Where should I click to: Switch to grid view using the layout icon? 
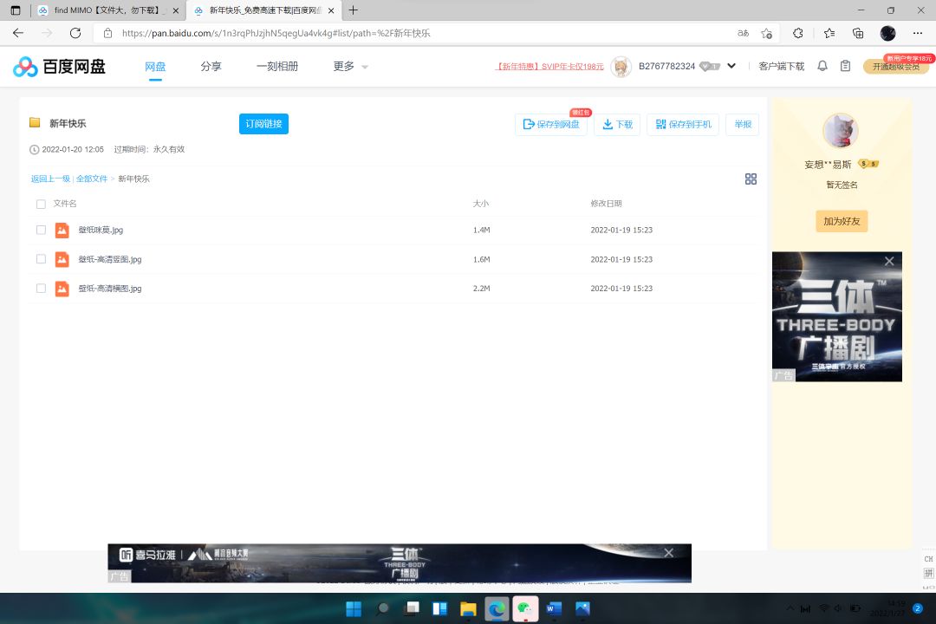click(x=751, y=179)
